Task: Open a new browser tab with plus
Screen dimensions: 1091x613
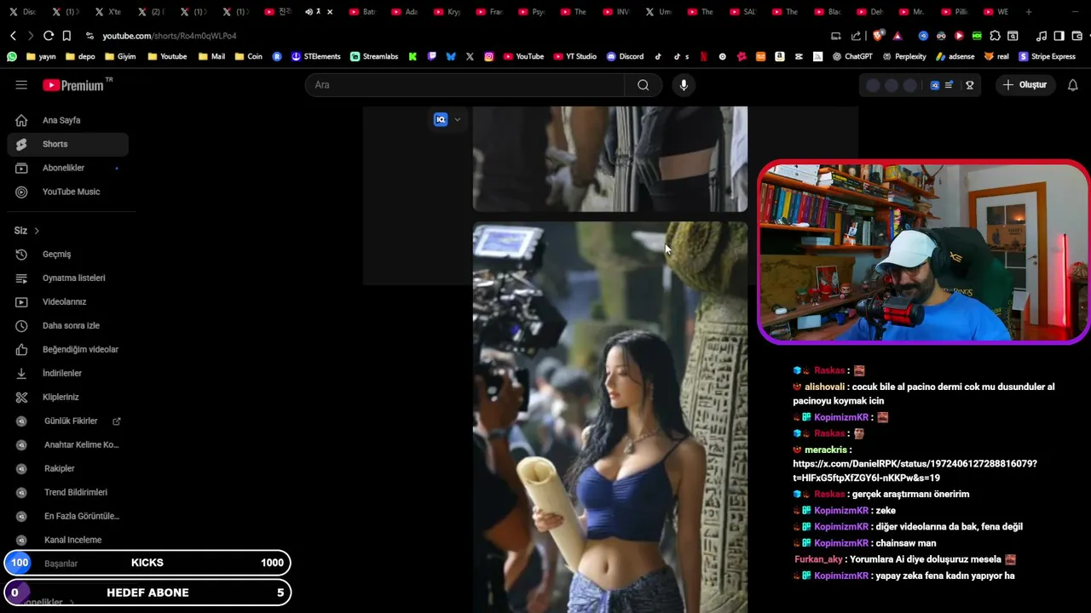Action: coord(1029,12)
